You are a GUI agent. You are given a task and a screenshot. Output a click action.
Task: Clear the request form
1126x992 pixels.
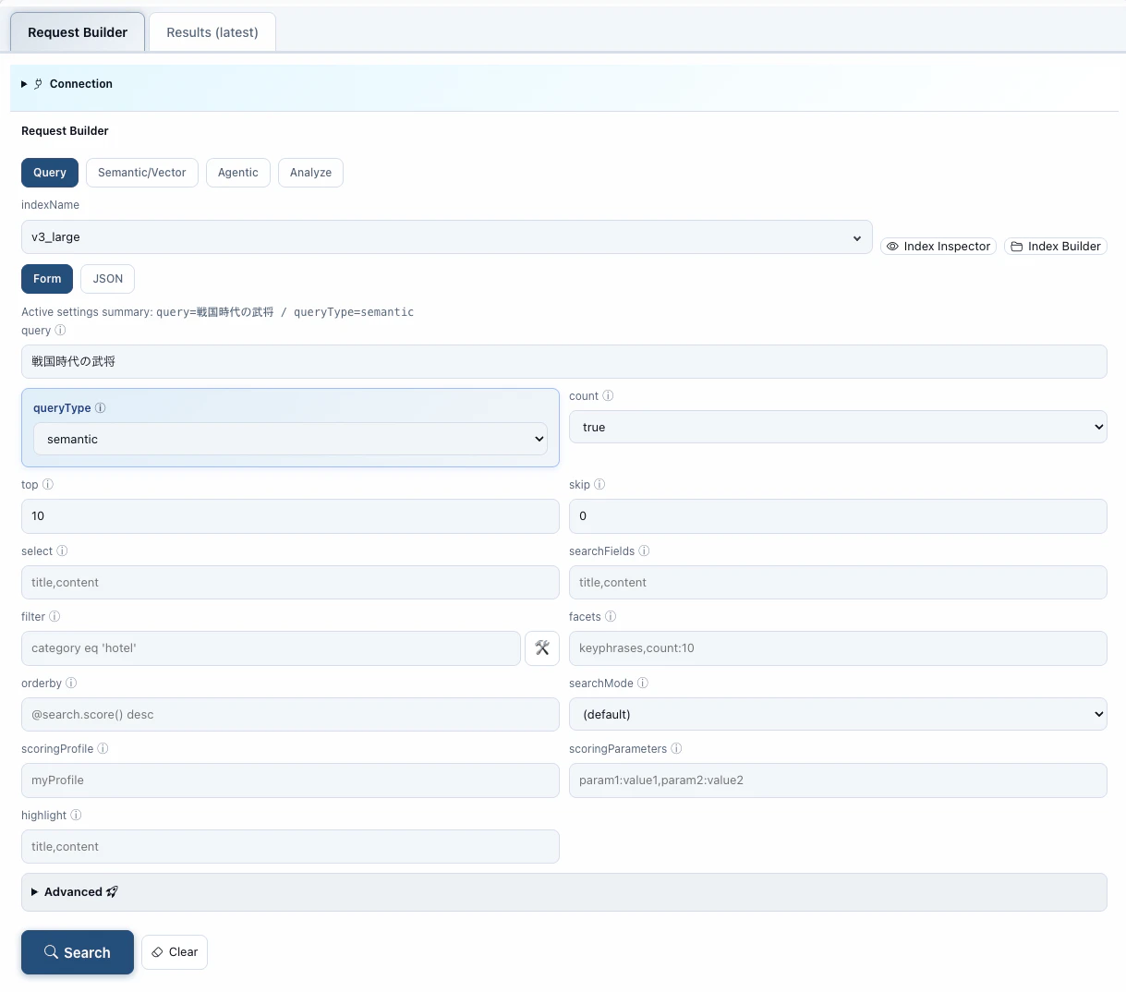click(x=175, y=952)
